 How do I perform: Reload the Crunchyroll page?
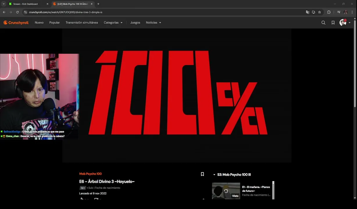point(17,12)
